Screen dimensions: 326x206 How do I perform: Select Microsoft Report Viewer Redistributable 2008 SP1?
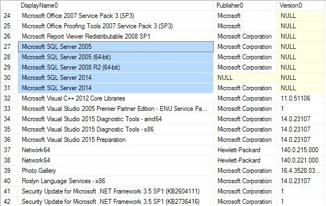pyautogui.click(x=116, y=36)
